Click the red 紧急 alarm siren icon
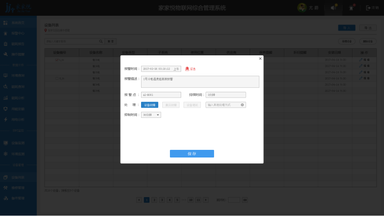This screenshot has height=216, width=384. click(187, 69)
